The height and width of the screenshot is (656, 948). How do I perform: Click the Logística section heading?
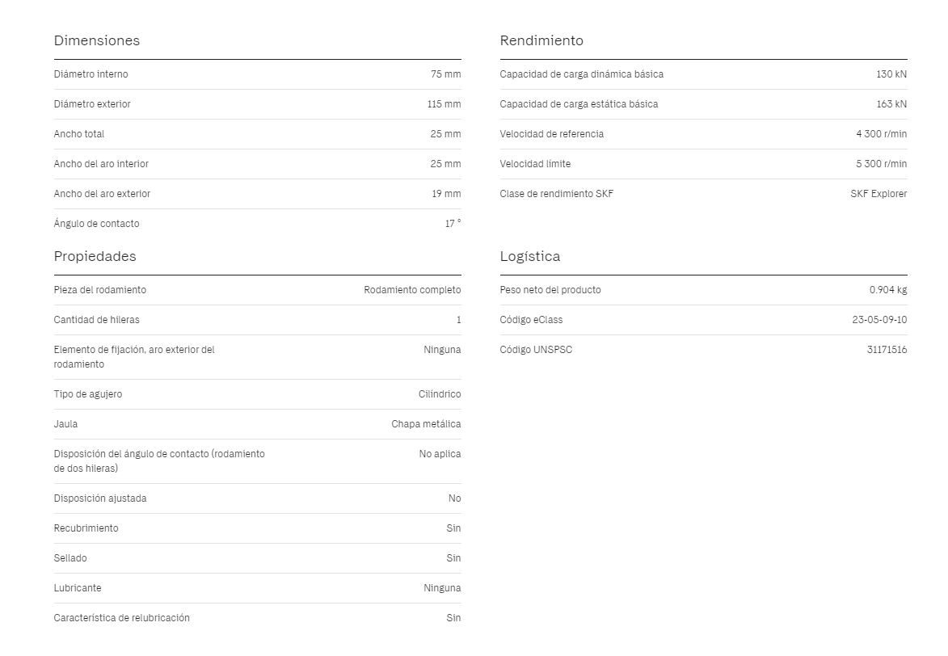[529, 256]
